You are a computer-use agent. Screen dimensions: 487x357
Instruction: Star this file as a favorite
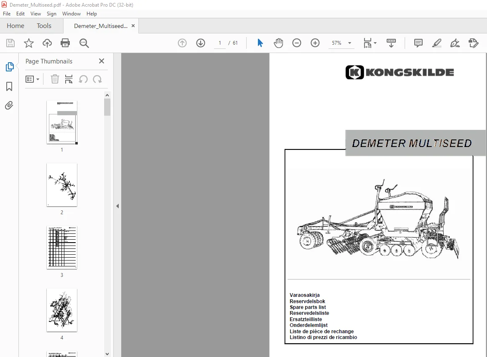(x=29, y=43)
